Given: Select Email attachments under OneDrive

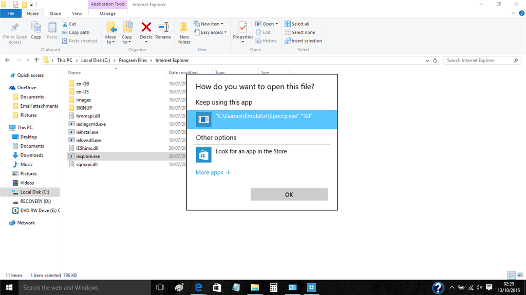Looking at the screenshot, I should coord(35,106).
